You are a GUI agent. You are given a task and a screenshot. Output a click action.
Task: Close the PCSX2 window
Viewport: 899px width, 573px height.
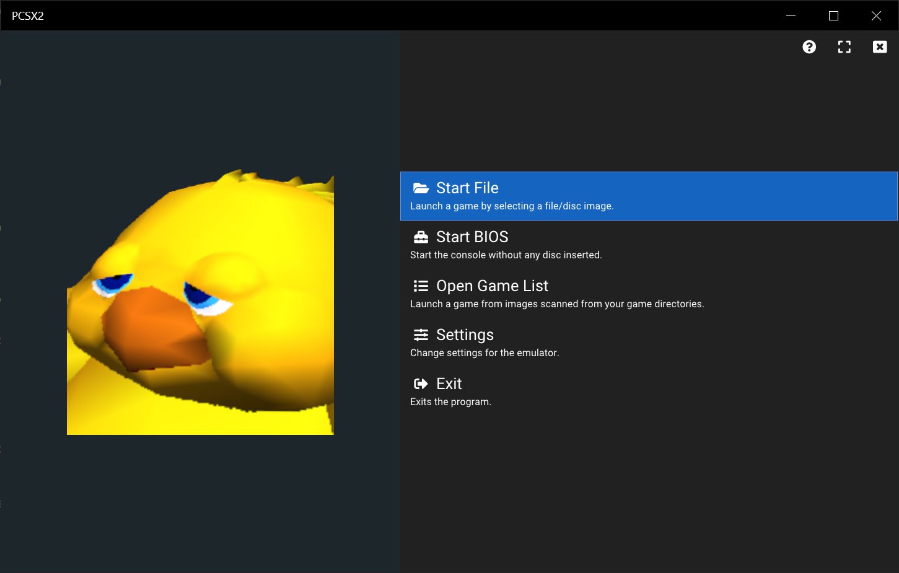(x=876, y=15)
